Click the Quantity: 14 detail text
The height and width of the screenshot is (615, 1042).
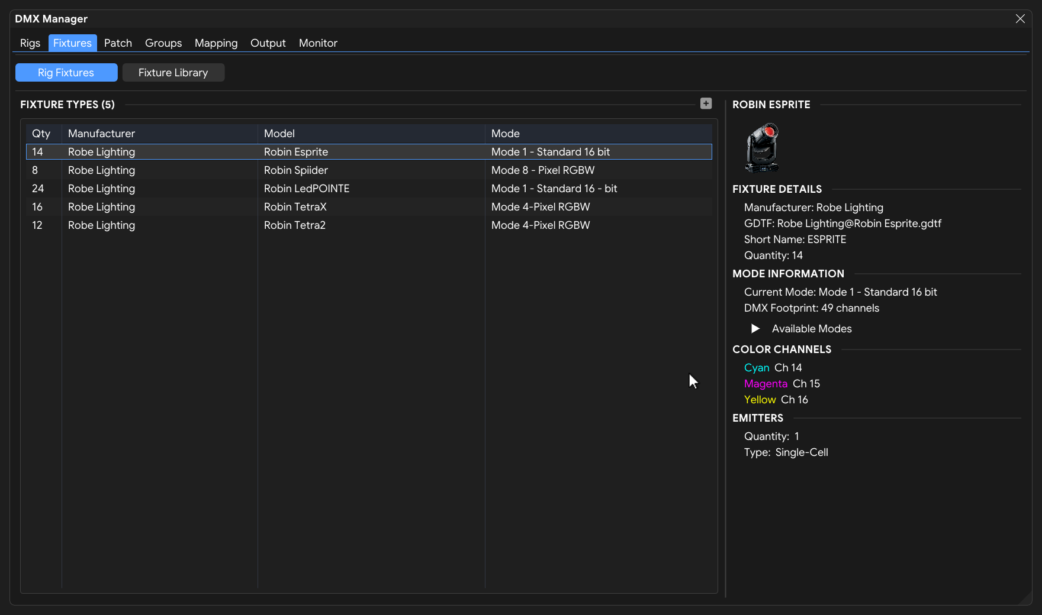[x=773, y=255]
